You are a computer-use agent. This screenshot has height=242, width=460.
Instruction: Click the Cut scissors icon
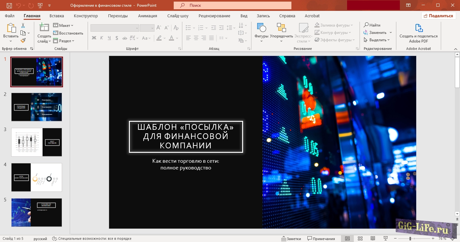tap(23, 26)
